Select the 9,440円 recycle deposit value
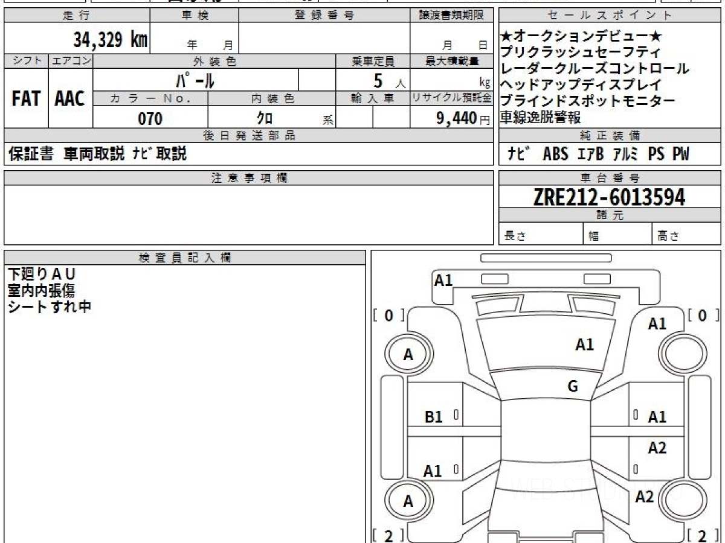Viewport: 725px width, 543px height. pyautogui.click(x=463, y=118)
